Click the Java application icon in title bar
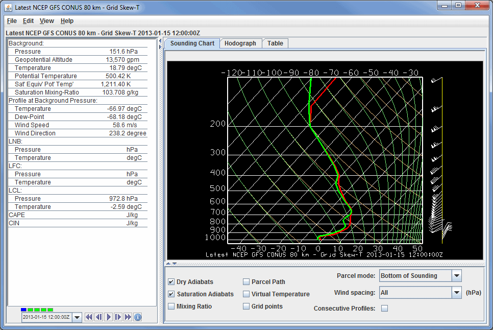This screenshot has width=493, height=330. pyautogui.click(x=9, y=8)
